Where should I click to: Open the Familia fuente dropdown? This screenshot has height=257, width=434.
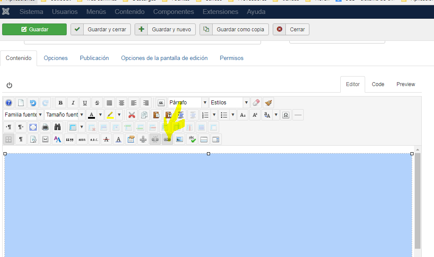pyautogui.click(x=24, y=115)
